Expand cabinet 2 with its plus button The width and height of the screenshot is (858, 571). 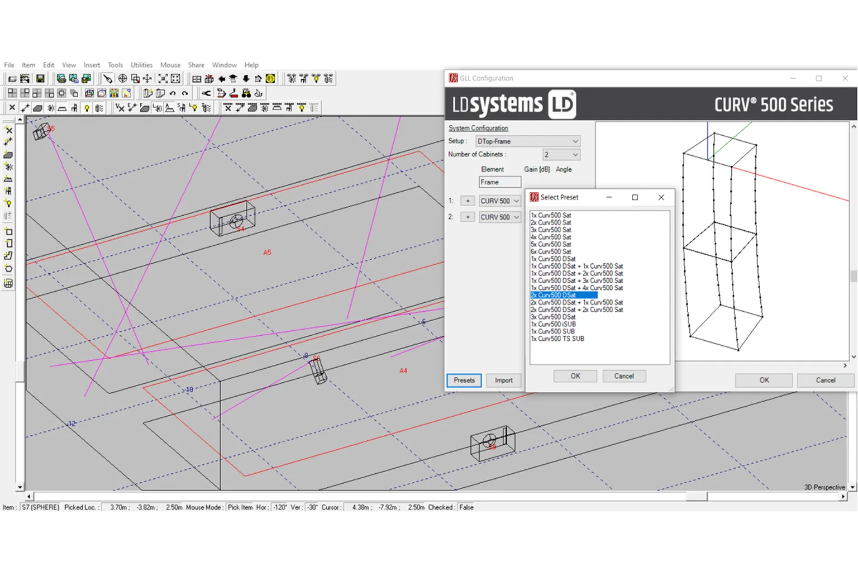[468, 217]
